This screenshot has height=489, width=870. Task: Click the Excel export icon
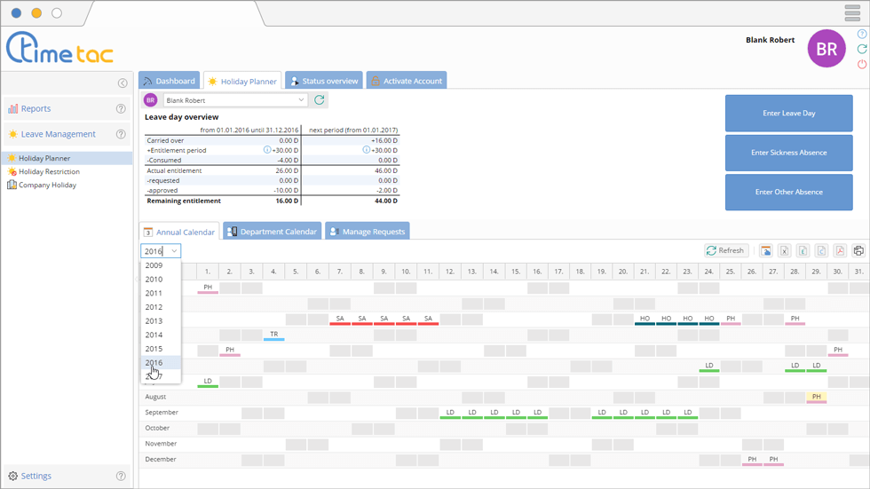(784, 251)
